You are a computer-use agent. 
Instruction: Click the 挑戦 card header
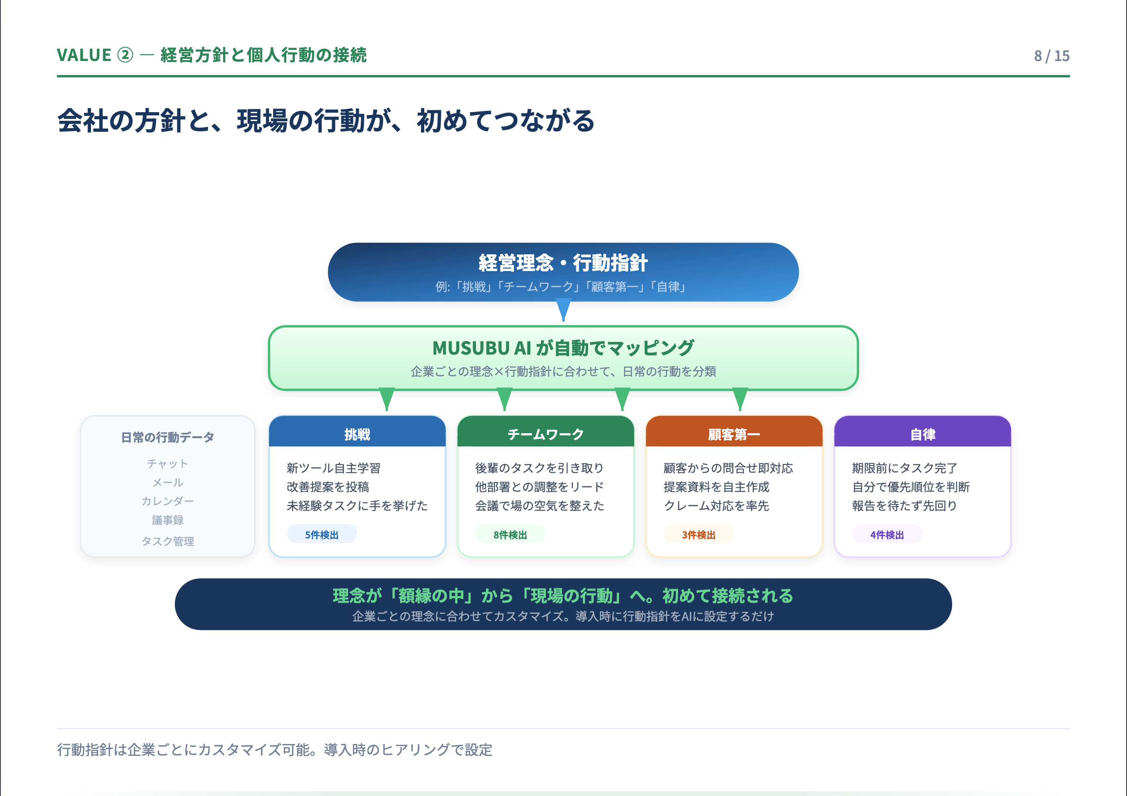point(357,433)
